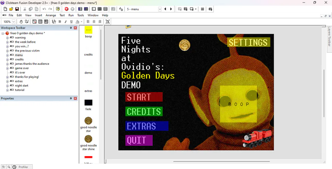
Task: Go to next frame arrow
Action: (171, 9)
